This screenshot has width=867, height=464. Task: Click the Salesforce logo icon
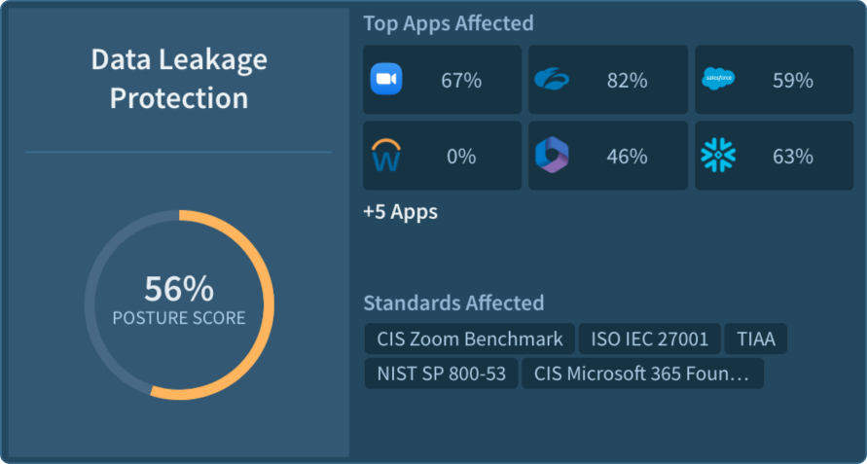click(718, 80)
